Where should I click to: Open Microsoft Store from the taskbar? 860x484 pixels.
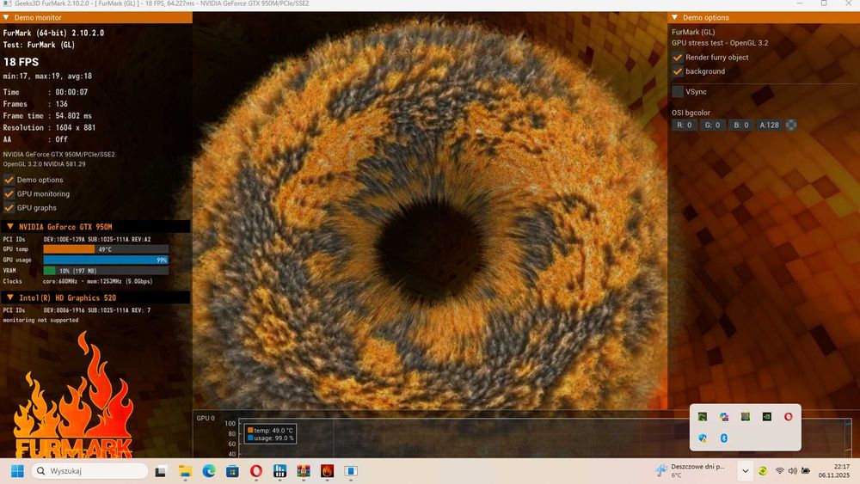232,471
